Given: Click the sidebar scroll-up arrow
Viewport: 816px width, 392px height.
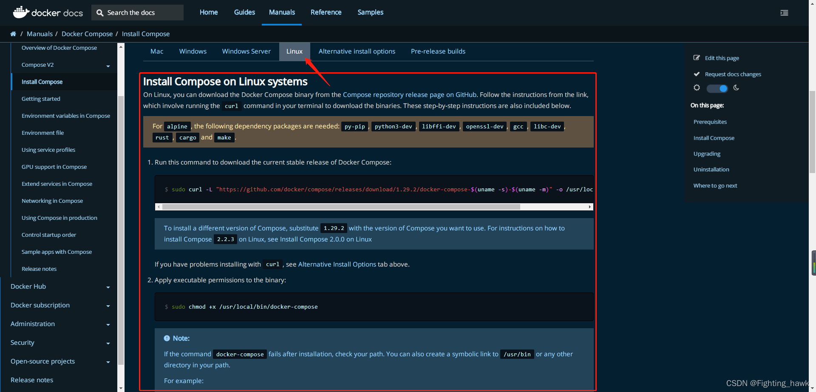Looking at the screenshot, I should click(121, 46).
